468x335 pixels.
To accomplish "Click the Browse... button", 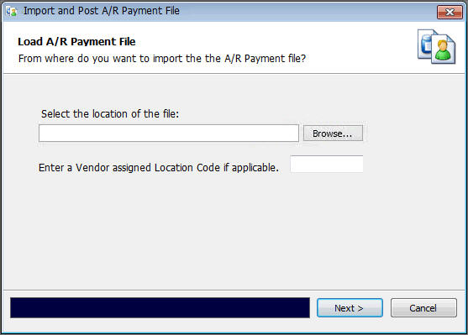I will 333,133.
